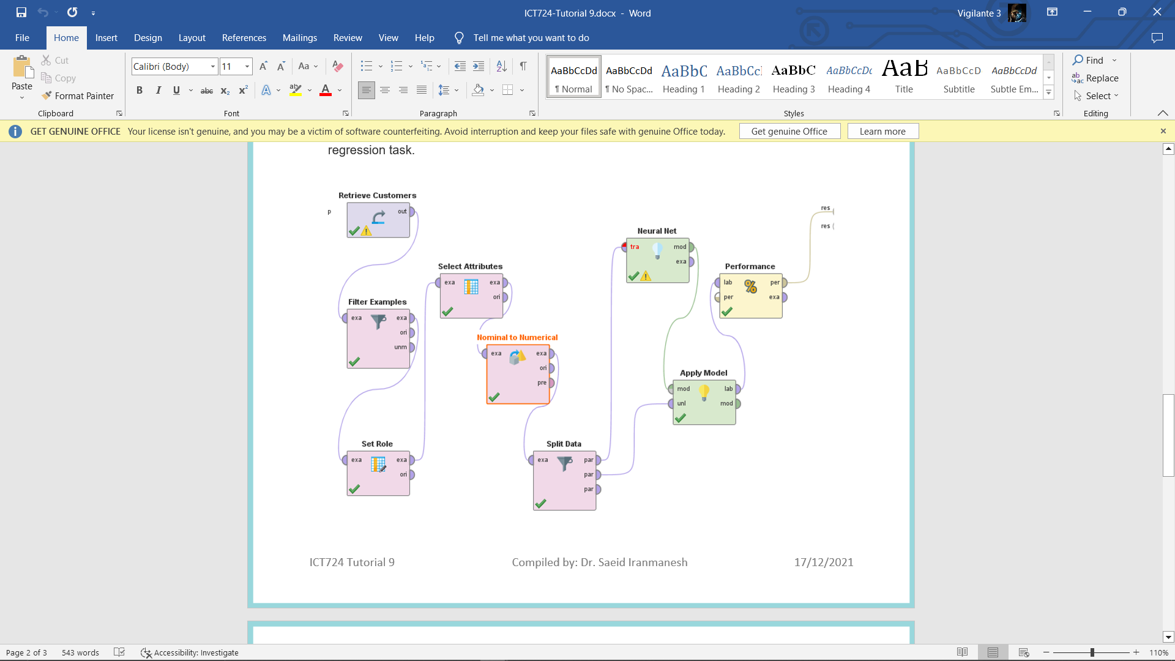Toggle Show/Hide paragraph marks
Image resolution: width=1175 pixels, height=661 pixels.
tap(523, 66)
